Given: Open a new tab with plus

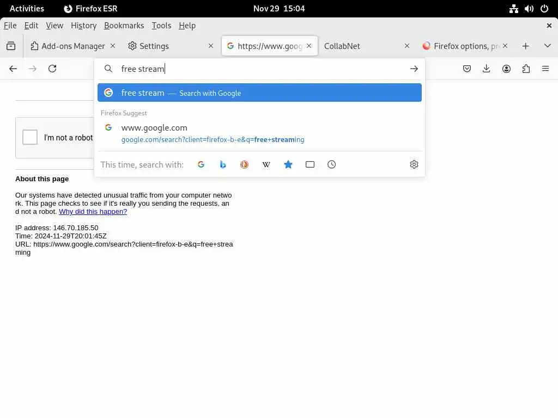Looking at the screenshot, I should tap(526, 46).
